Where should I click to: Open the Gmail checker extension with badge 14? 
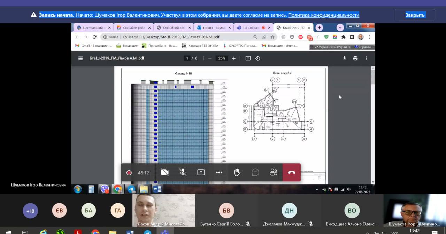tap(309, 37)
